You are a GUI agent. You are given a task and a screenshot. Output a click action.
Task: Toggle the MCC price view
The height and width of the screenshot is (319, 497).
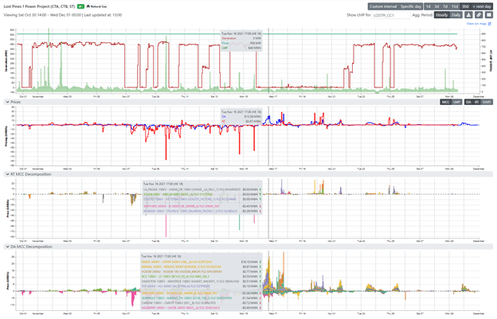click(446, 102)
